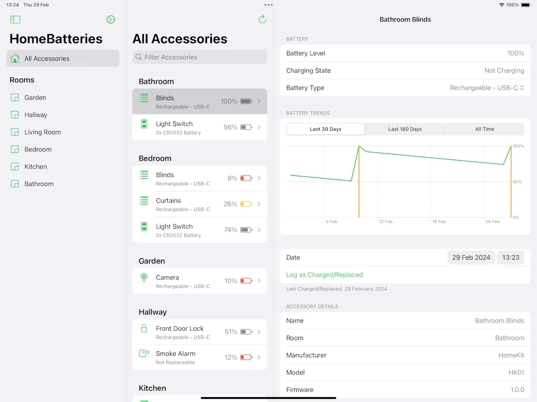
Task: Click the Wi-Fi status icon
Action: click(x=502, y=5)
